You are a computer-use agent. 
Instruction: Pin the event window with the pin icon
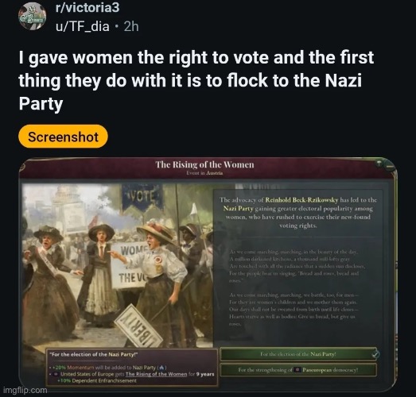coord(379,164)
